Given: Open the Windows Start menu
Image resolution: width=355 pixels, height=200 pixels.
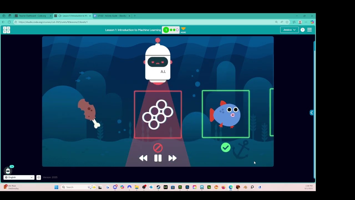Looking at the screenshot, I should pyautogui.click(x=56, y=187).
